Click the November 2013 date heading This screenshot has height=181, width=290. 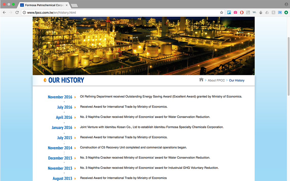coord(60,168)
